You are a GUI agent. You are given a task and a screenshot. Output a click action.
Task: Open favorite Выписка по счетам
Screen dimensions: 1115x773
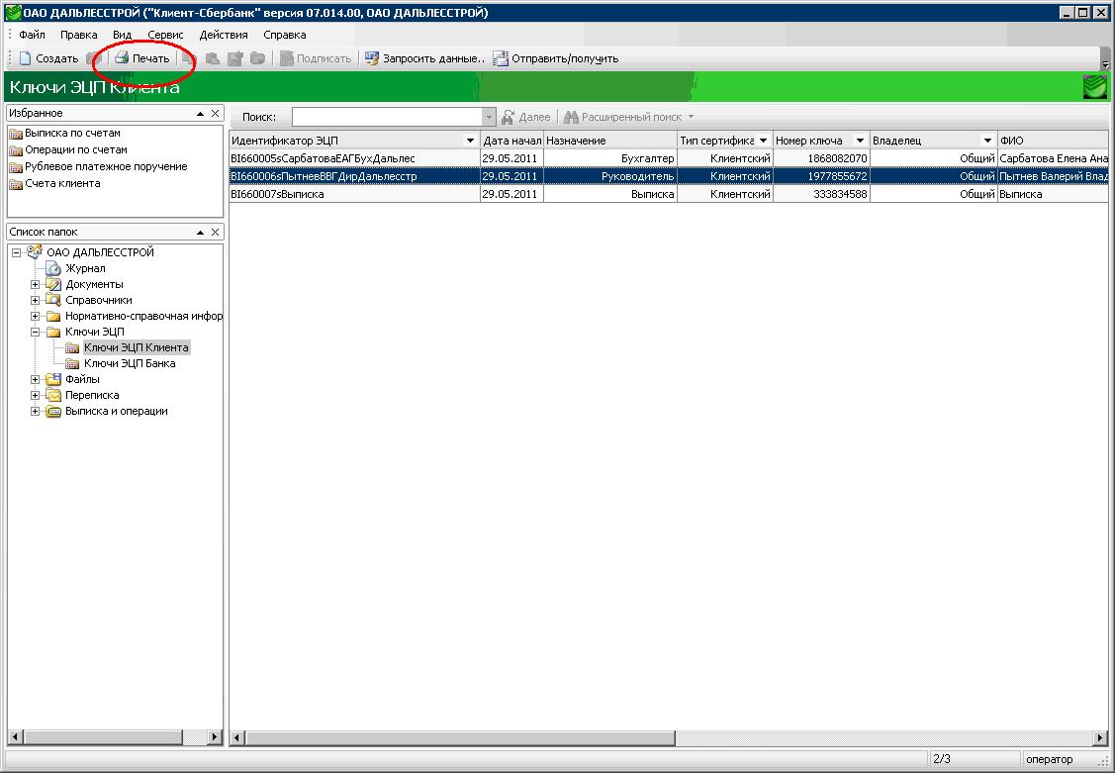64,133
